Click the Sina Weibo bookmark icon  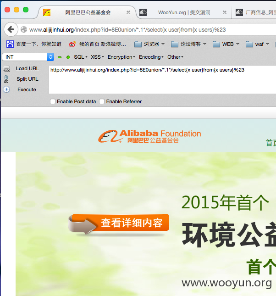point(72,44)
